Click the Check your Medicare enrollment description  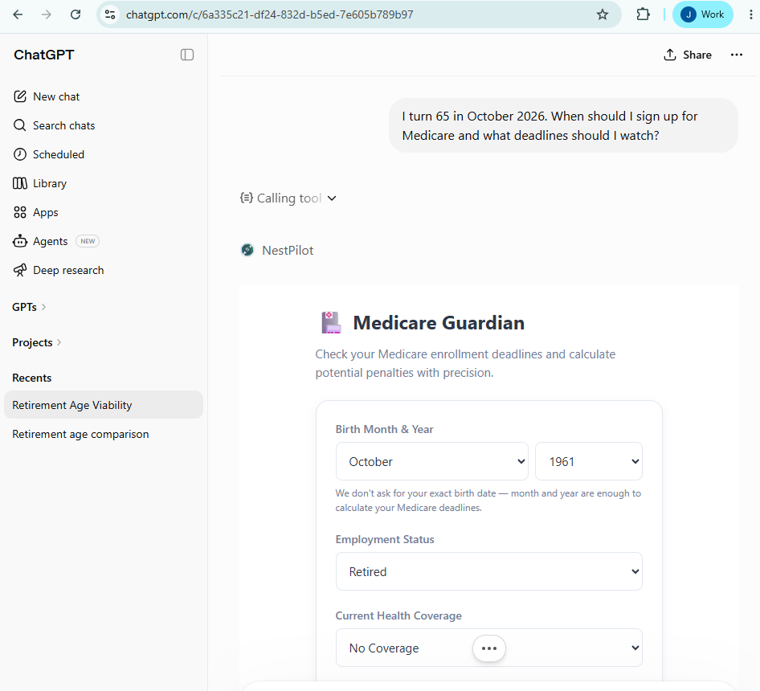coord(465,363)
